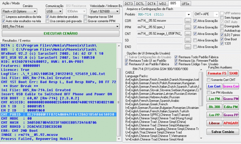
Task: Browse for an SD file
Action: point(187,40)
